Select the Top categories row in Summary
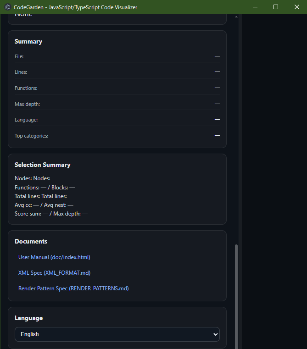 pos(117,136)
